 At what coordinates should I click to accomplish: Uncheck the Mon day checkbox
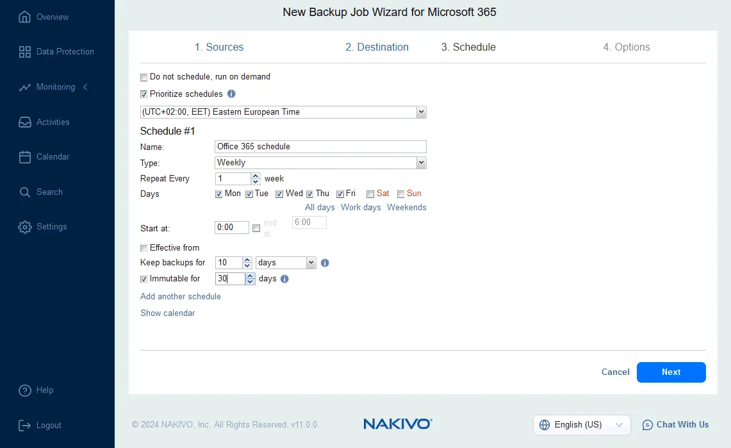coord(218,194)
